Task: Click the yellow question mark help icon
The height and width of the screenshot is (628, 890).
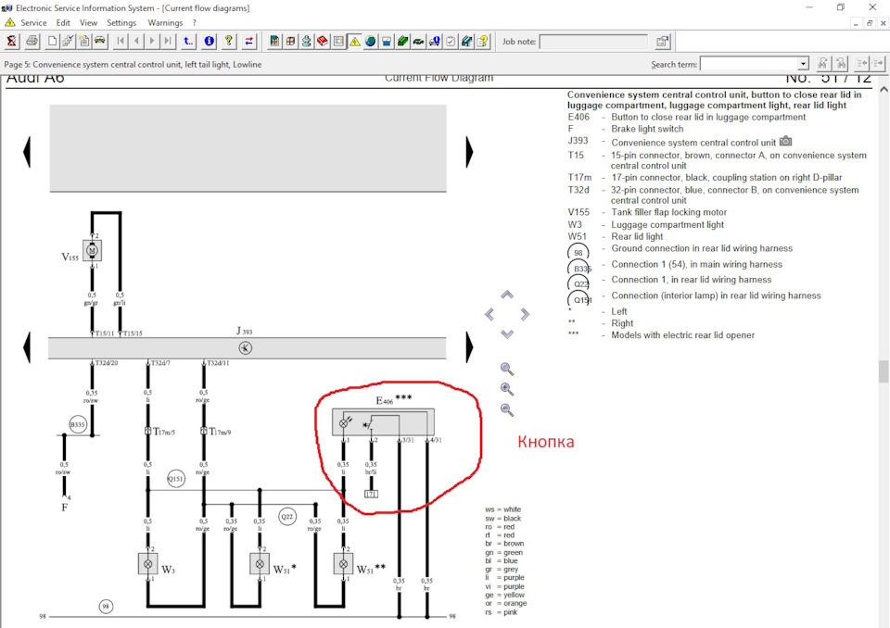Action: click(229, 42)
